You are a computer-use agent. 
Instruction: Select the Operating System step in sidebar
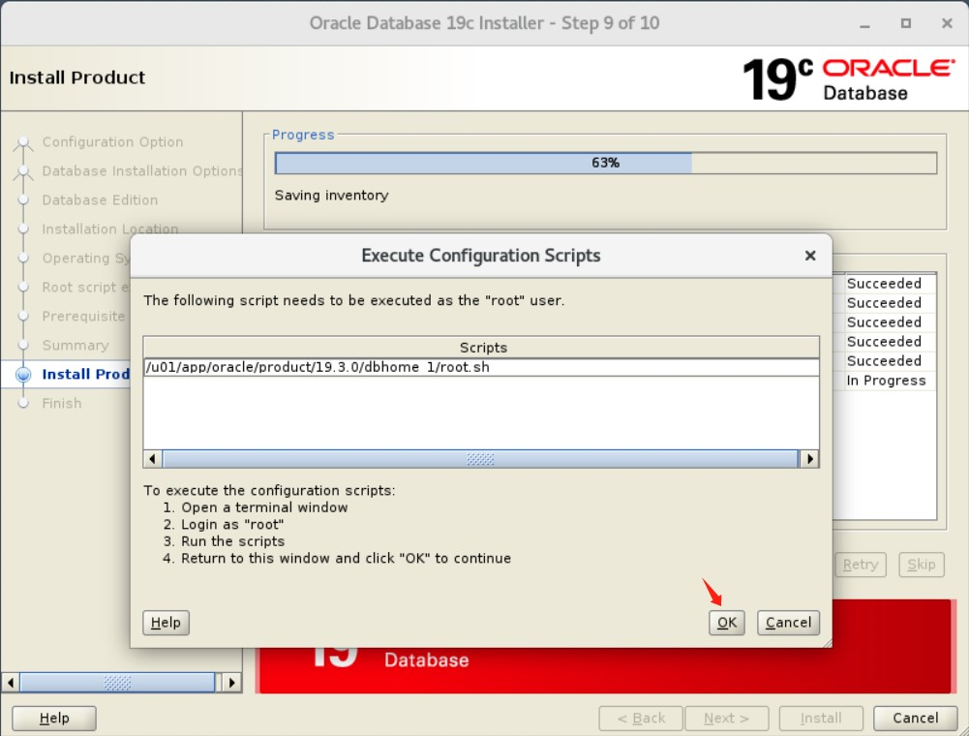click(86, 259)
